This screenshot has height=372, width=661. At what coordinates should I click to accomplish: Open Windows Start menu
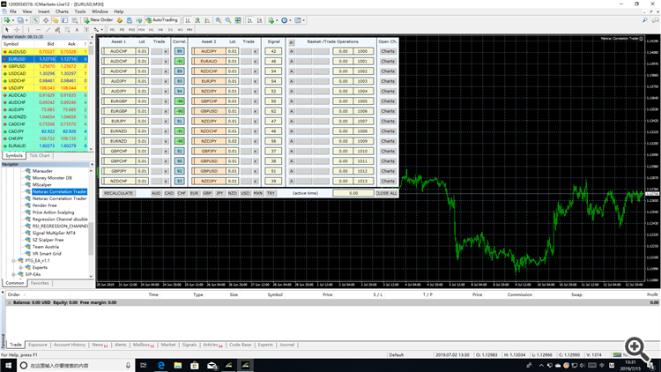tap(8, 365)
